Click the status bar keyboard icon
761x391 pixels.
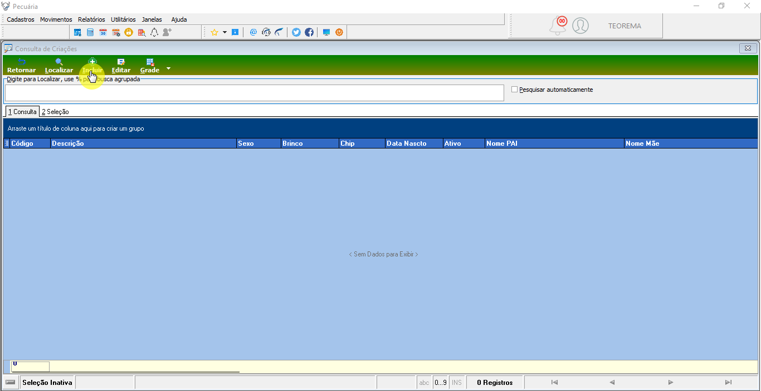pos(10,382)
